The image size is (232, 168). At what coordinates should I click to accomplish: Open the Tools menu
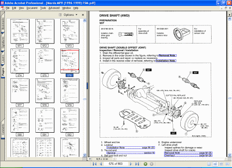(43, 8)
